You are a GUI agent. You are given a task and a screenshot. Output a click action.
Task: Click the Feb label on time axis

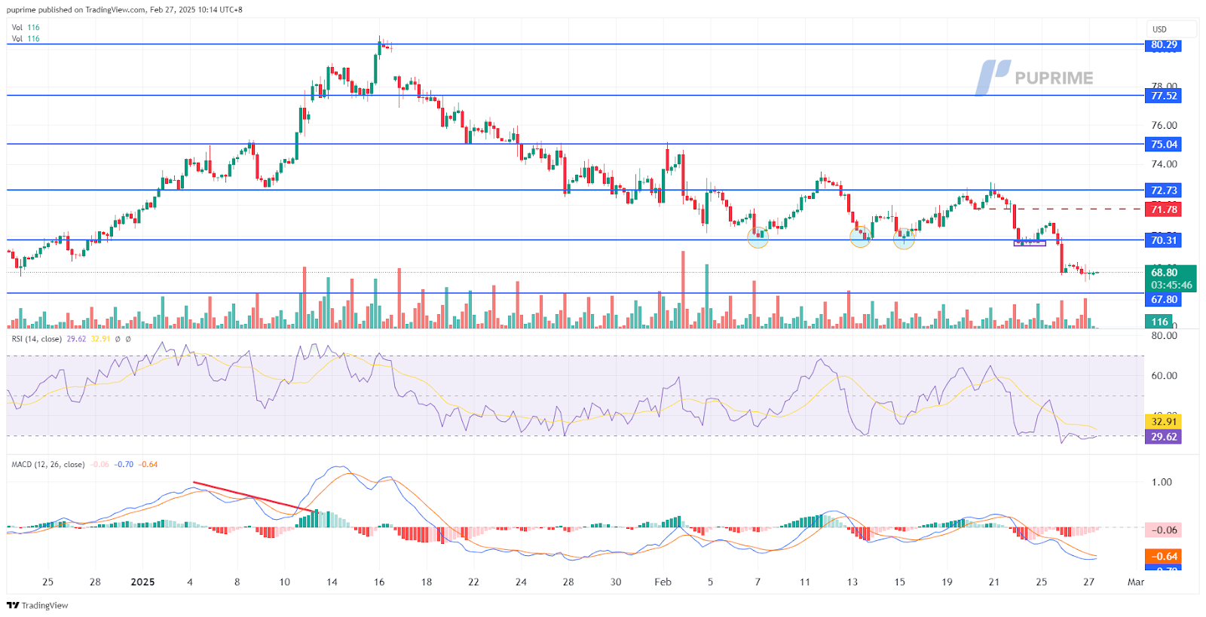(x=663, y=582)
